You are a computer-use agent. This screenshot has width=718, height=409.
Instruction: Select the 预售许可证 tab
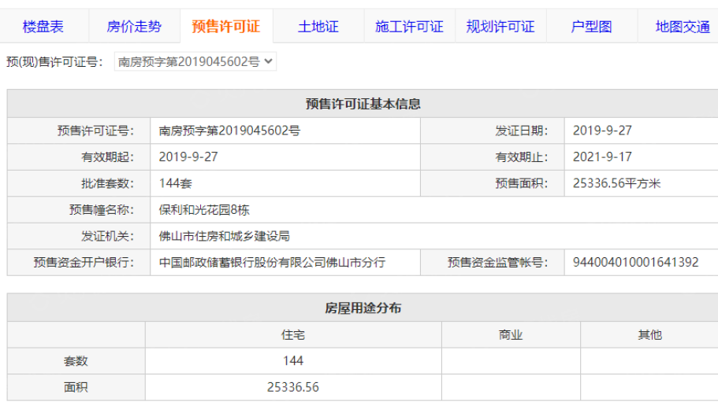point(225,27)
